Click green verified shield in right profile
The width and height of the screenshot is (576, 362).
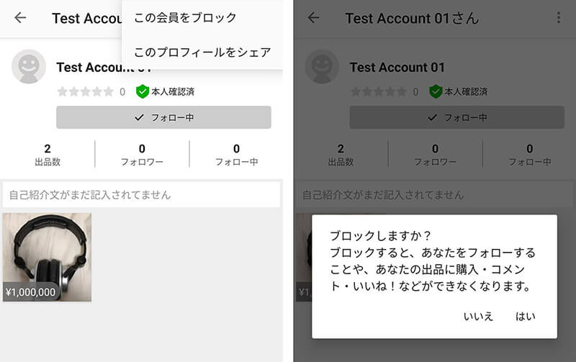[436, 91]
